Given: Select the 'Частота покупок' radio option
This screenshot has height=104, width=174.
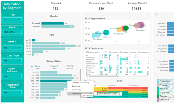Looking at the screenshot, I should coord(64,67).
